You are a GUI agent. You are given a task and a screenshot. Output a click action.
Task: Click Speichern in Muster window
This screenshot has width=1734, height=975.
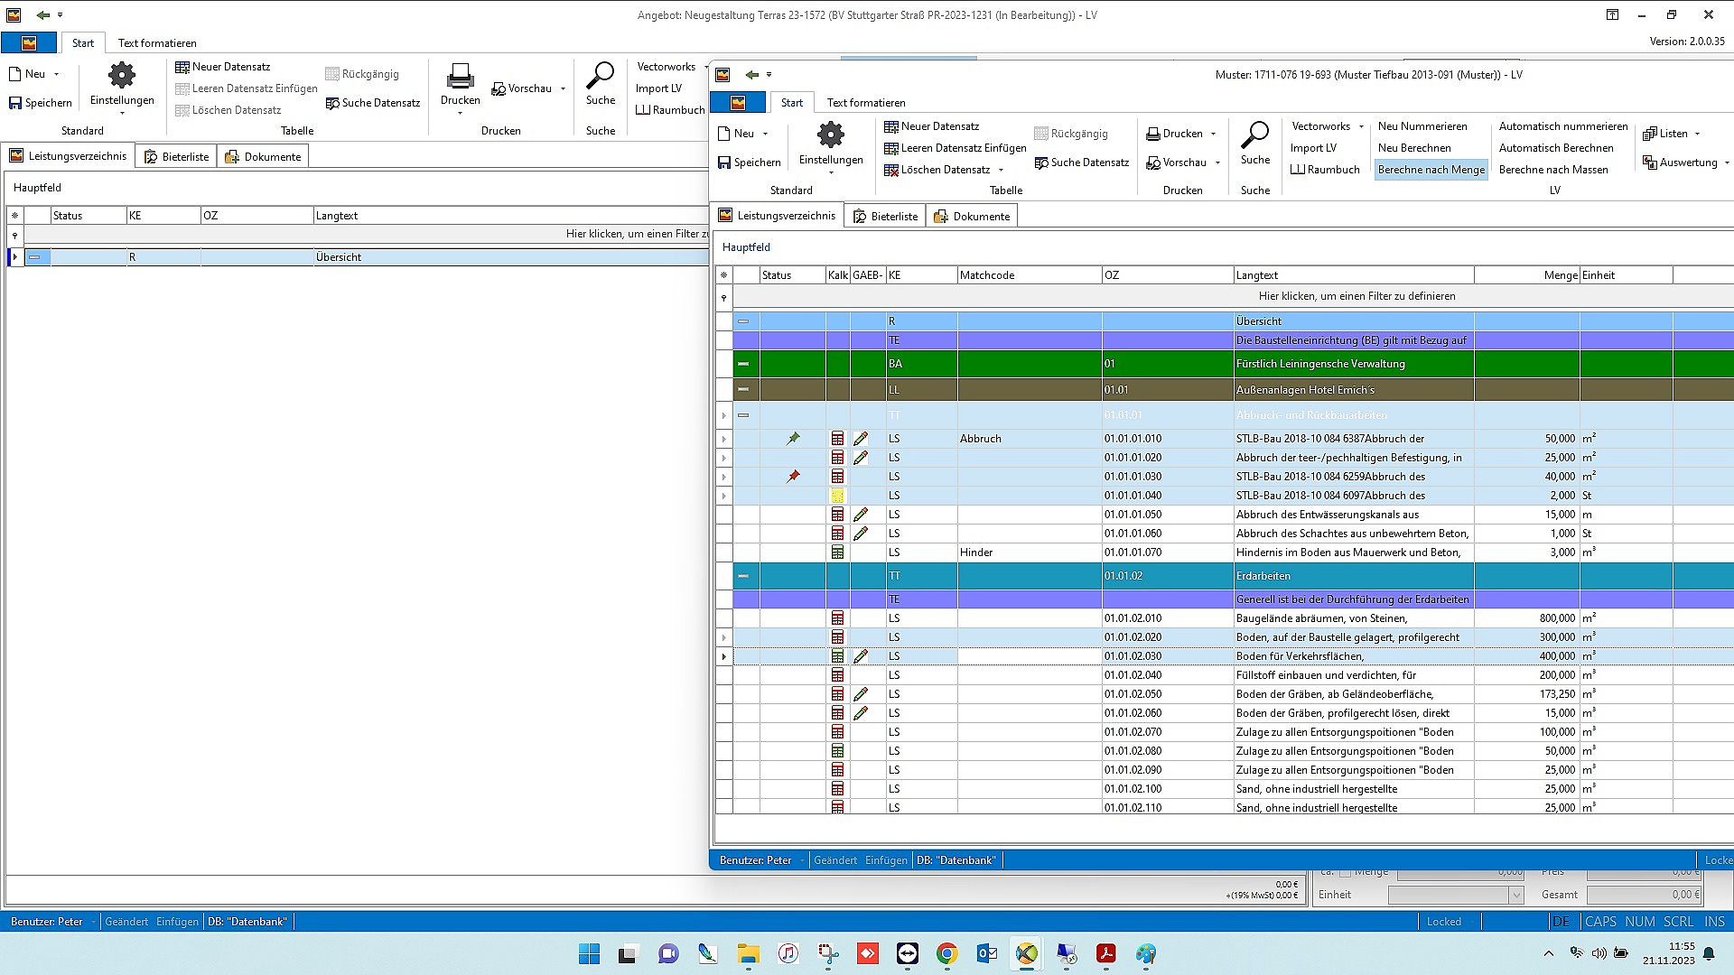(x=749, y=162)
